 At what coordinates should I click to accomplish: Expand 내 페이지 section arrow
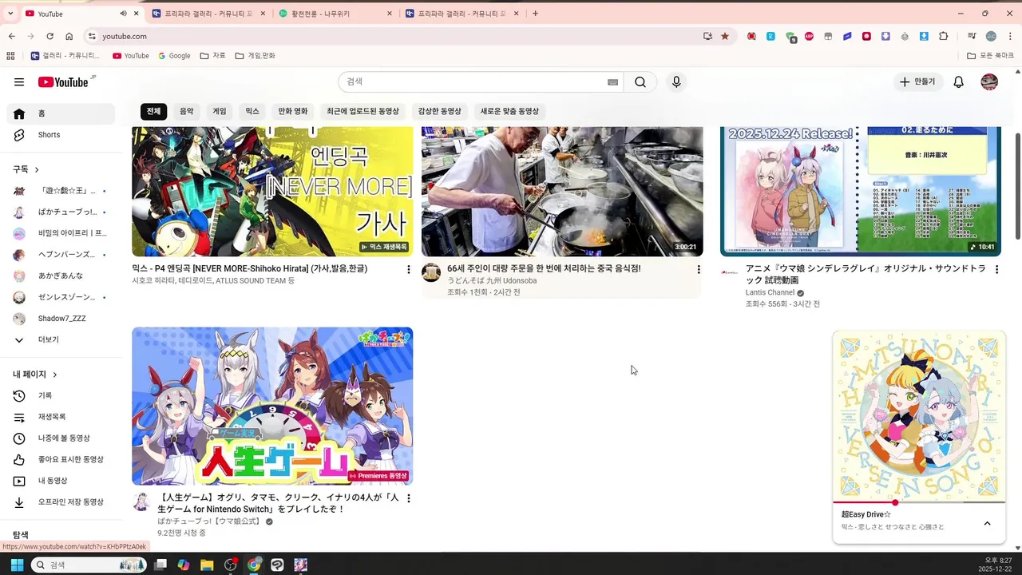[55, 375]
